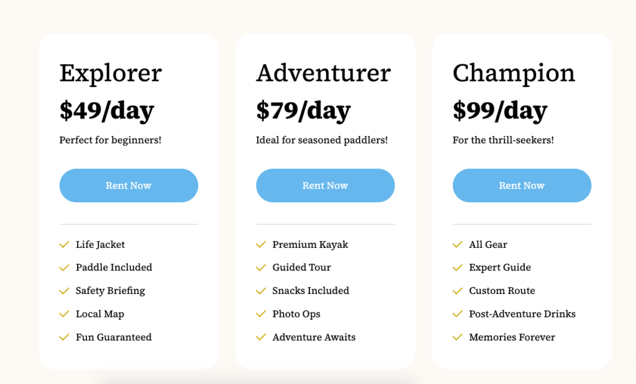Click the checkmark next to Guided Tour

(261, 268)
